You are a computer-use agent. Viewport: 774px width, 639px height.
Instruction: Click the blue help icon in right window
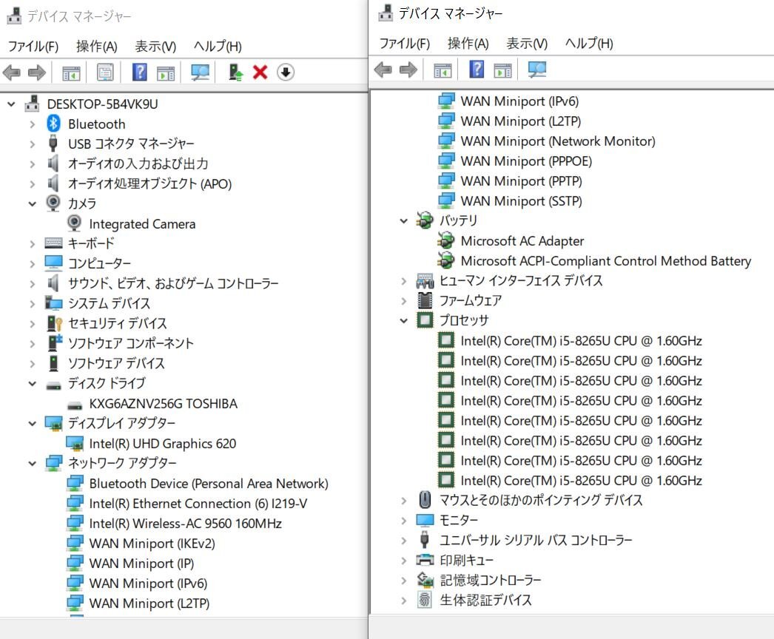[477, 70]
